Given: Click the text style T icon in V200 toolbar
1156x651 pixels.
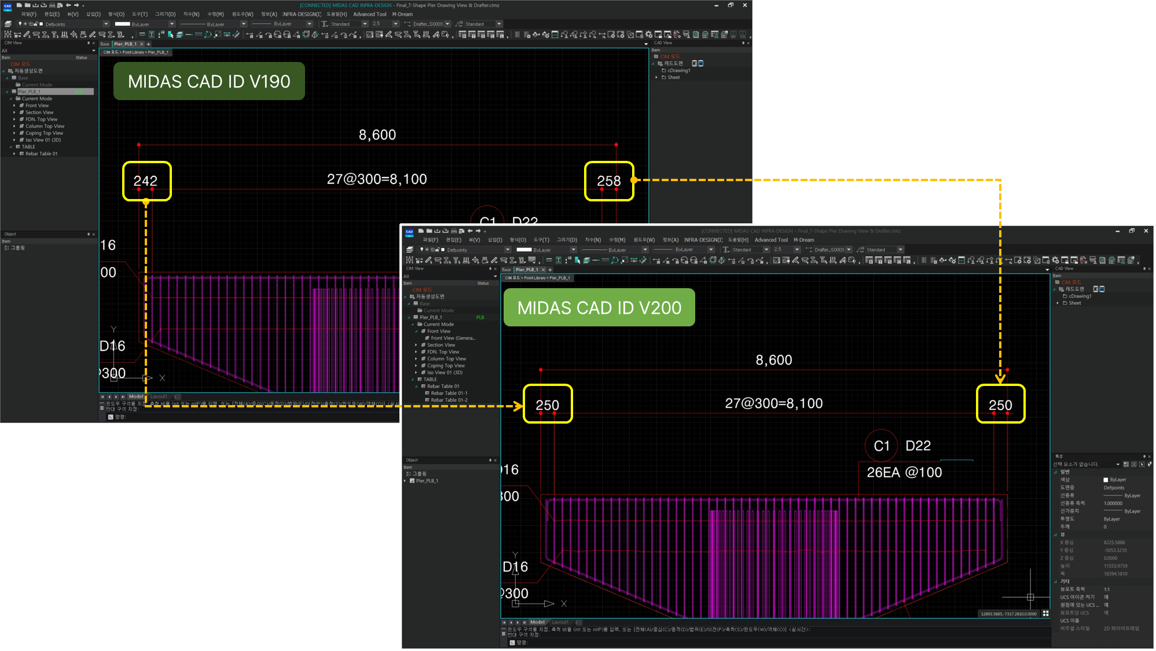Looking at the screenshot, I should click(726, 250).
